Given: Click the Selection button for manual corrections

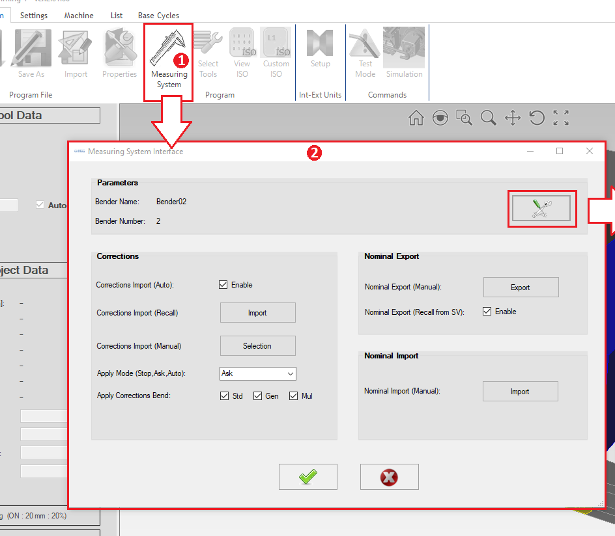Looking at the screenshot, I should [x=257, y=346].
